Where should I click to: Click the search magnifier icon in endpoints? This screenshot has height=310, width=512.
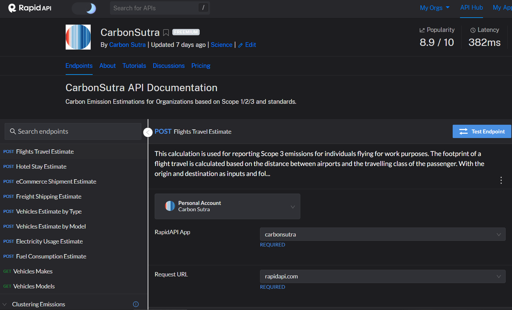[x=13, y=131]
